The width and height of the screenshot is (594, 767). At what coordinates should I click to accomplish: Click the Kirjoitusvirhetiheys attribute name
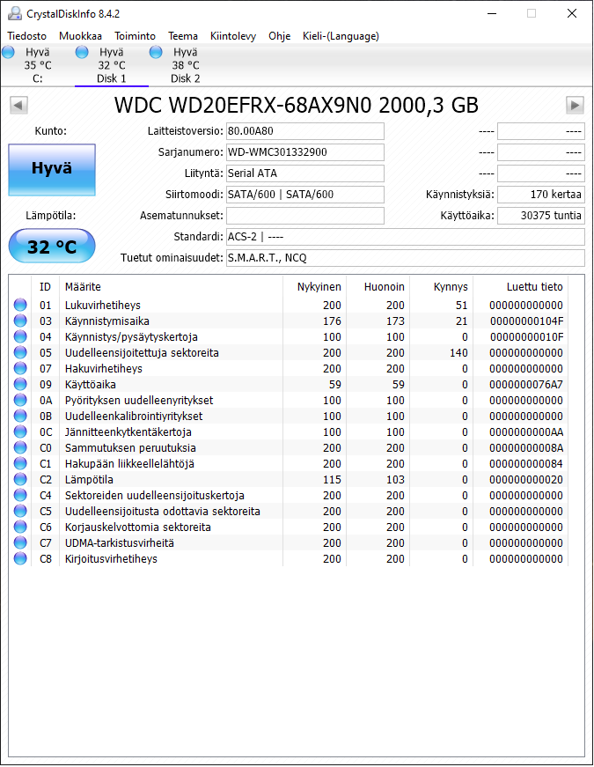[111, 558]
